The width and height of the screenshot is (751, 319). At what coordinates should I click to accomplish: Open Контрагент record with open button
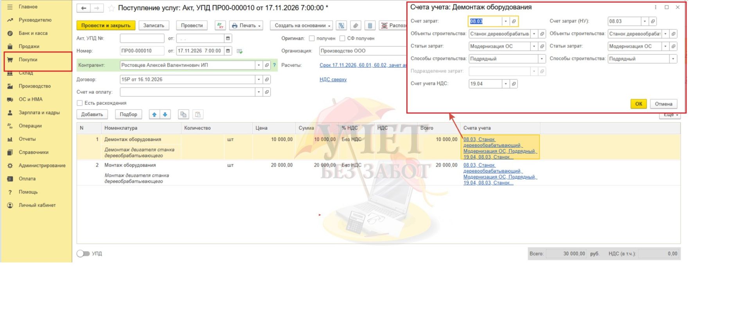coord(267,65)
